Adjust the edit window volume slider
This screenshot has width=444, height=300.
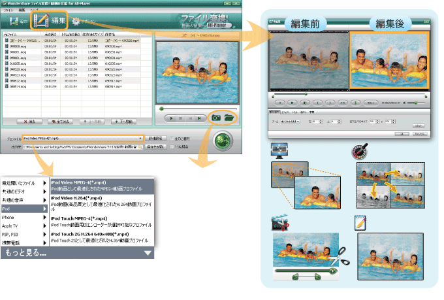click(416, 103)
